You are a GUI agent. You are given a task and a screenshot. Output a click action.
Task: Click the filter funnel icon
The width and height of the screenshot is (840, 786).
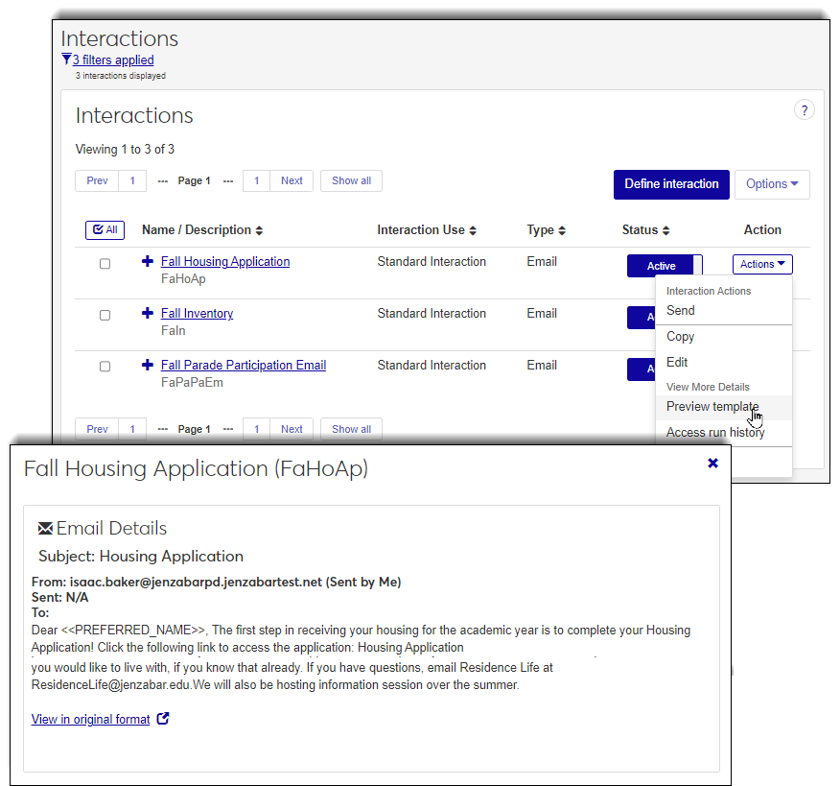click(x=66, y=59)
